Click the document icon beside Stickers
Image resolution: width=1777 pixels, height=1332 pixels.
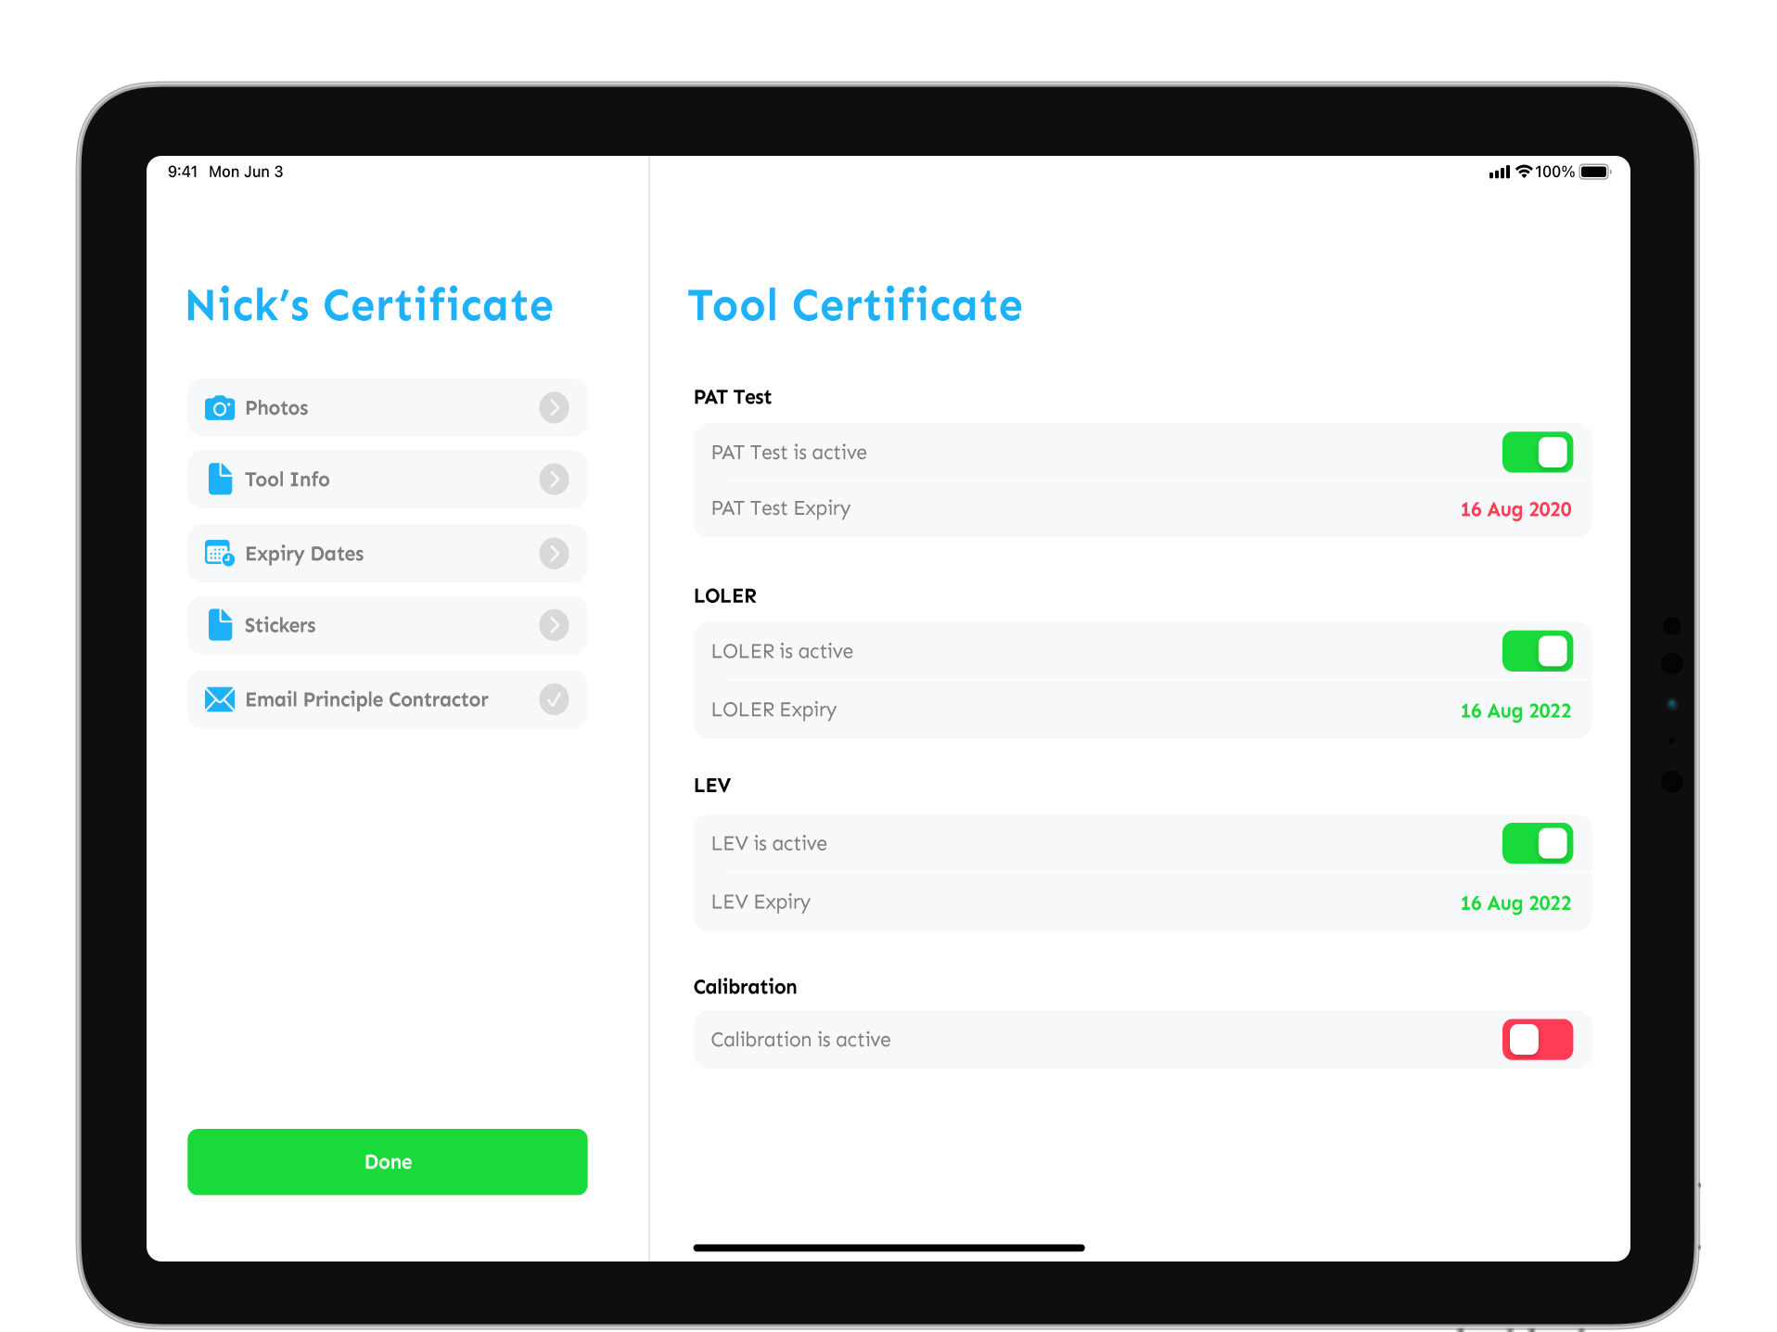pyautogui.click(x=220, y=625)
